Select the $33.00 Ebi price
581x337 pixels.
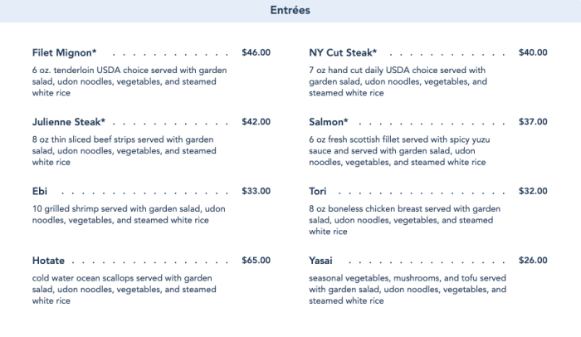pyautogui.click(x=256, y=191)
